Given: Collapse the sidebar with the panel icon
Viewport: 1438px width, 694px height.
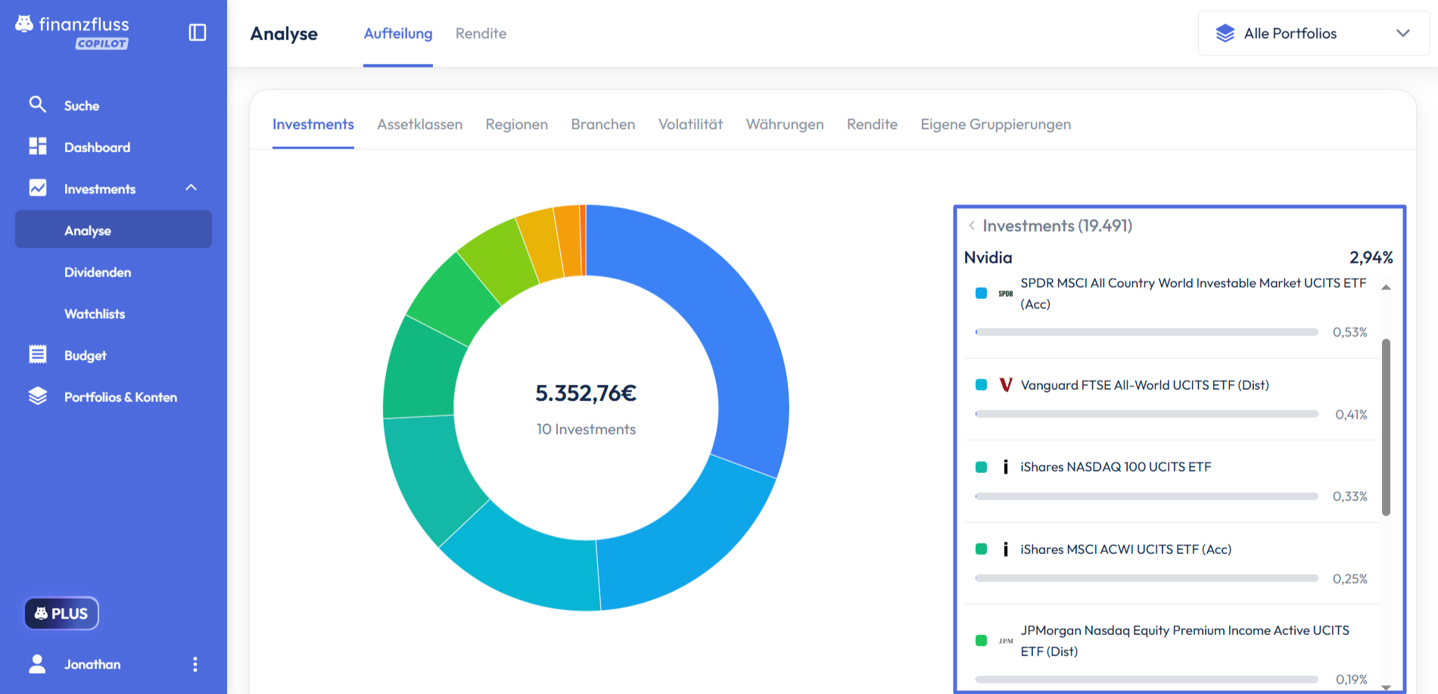Looking at the screenshot, I should (197, 33).
